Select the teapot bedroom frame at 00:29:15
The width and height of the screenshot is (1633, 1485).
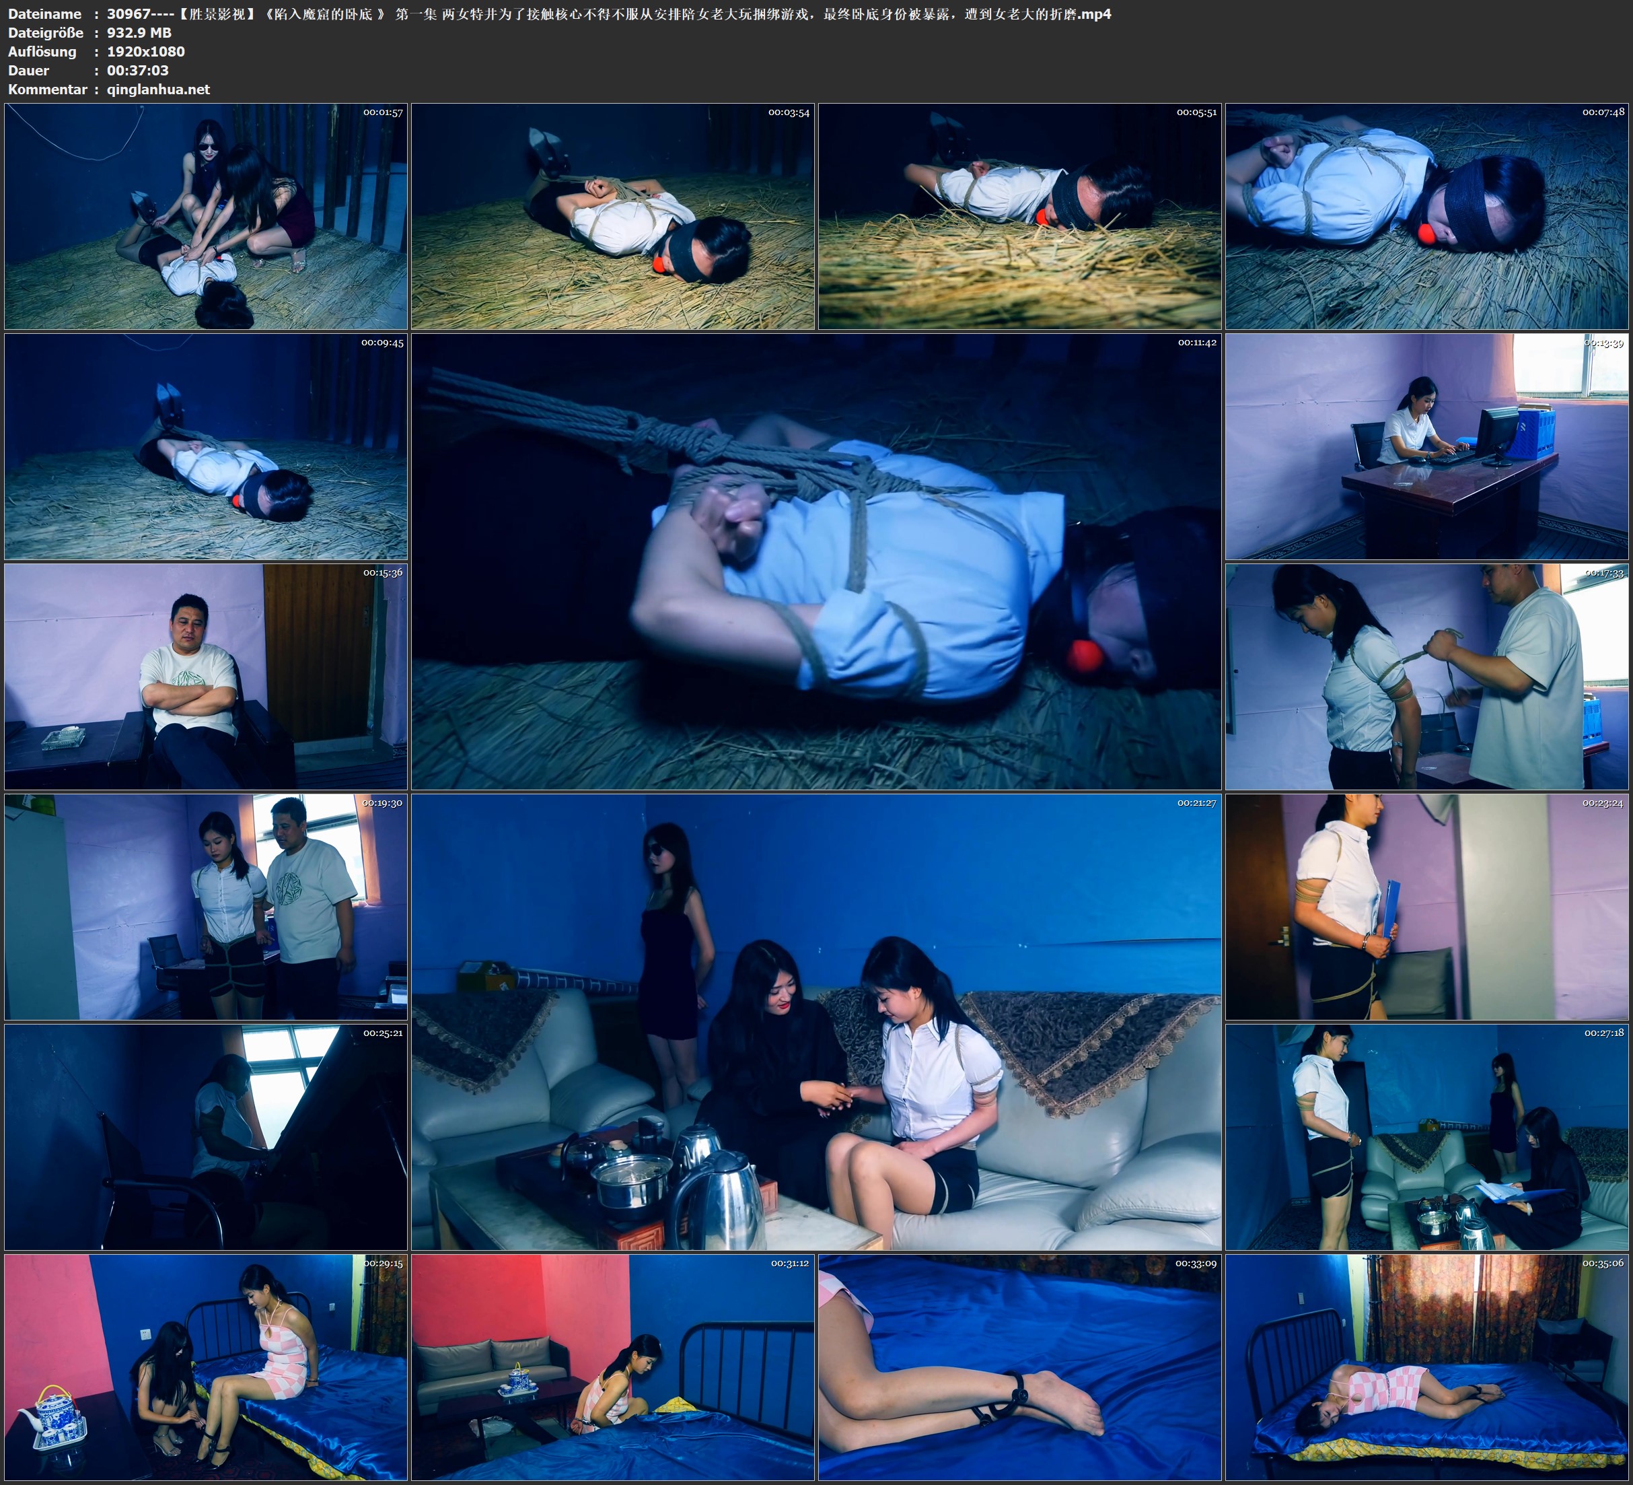(x=206, y=1367)
